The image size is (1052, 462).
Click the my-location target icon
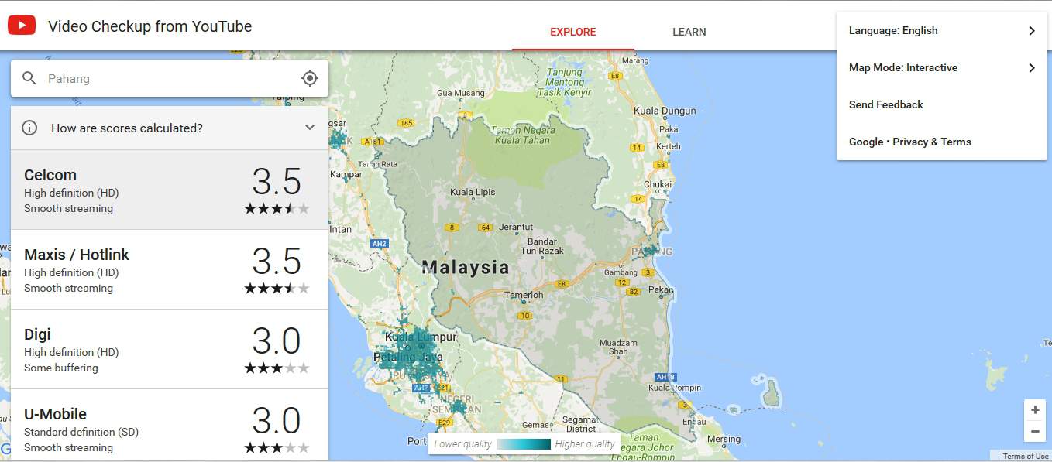pyautogui.click(x=310, y=78)
